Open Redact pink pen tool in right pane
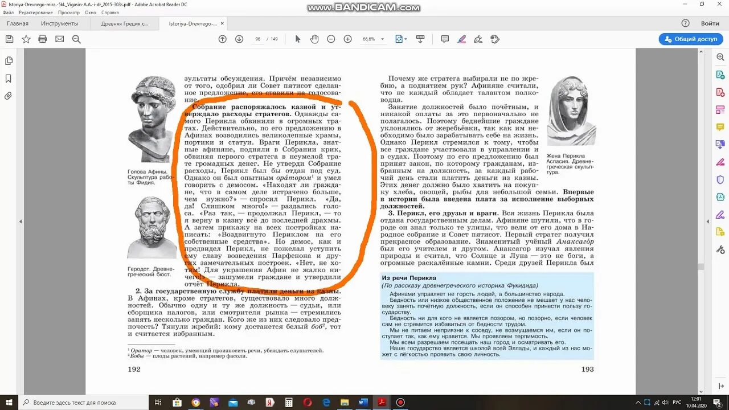This screenshot has width=729, height=410. pyautogui.click(x=720, y=162)
